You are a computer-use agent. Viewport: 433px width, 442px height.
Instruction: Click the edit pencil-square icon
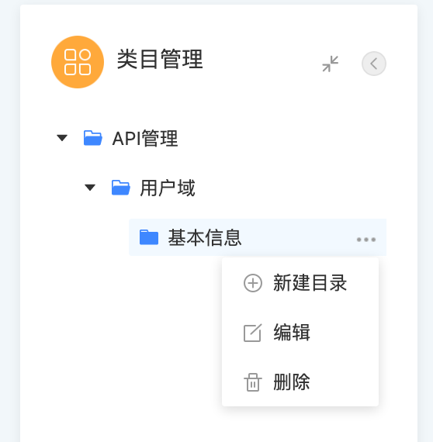point(252,333)
